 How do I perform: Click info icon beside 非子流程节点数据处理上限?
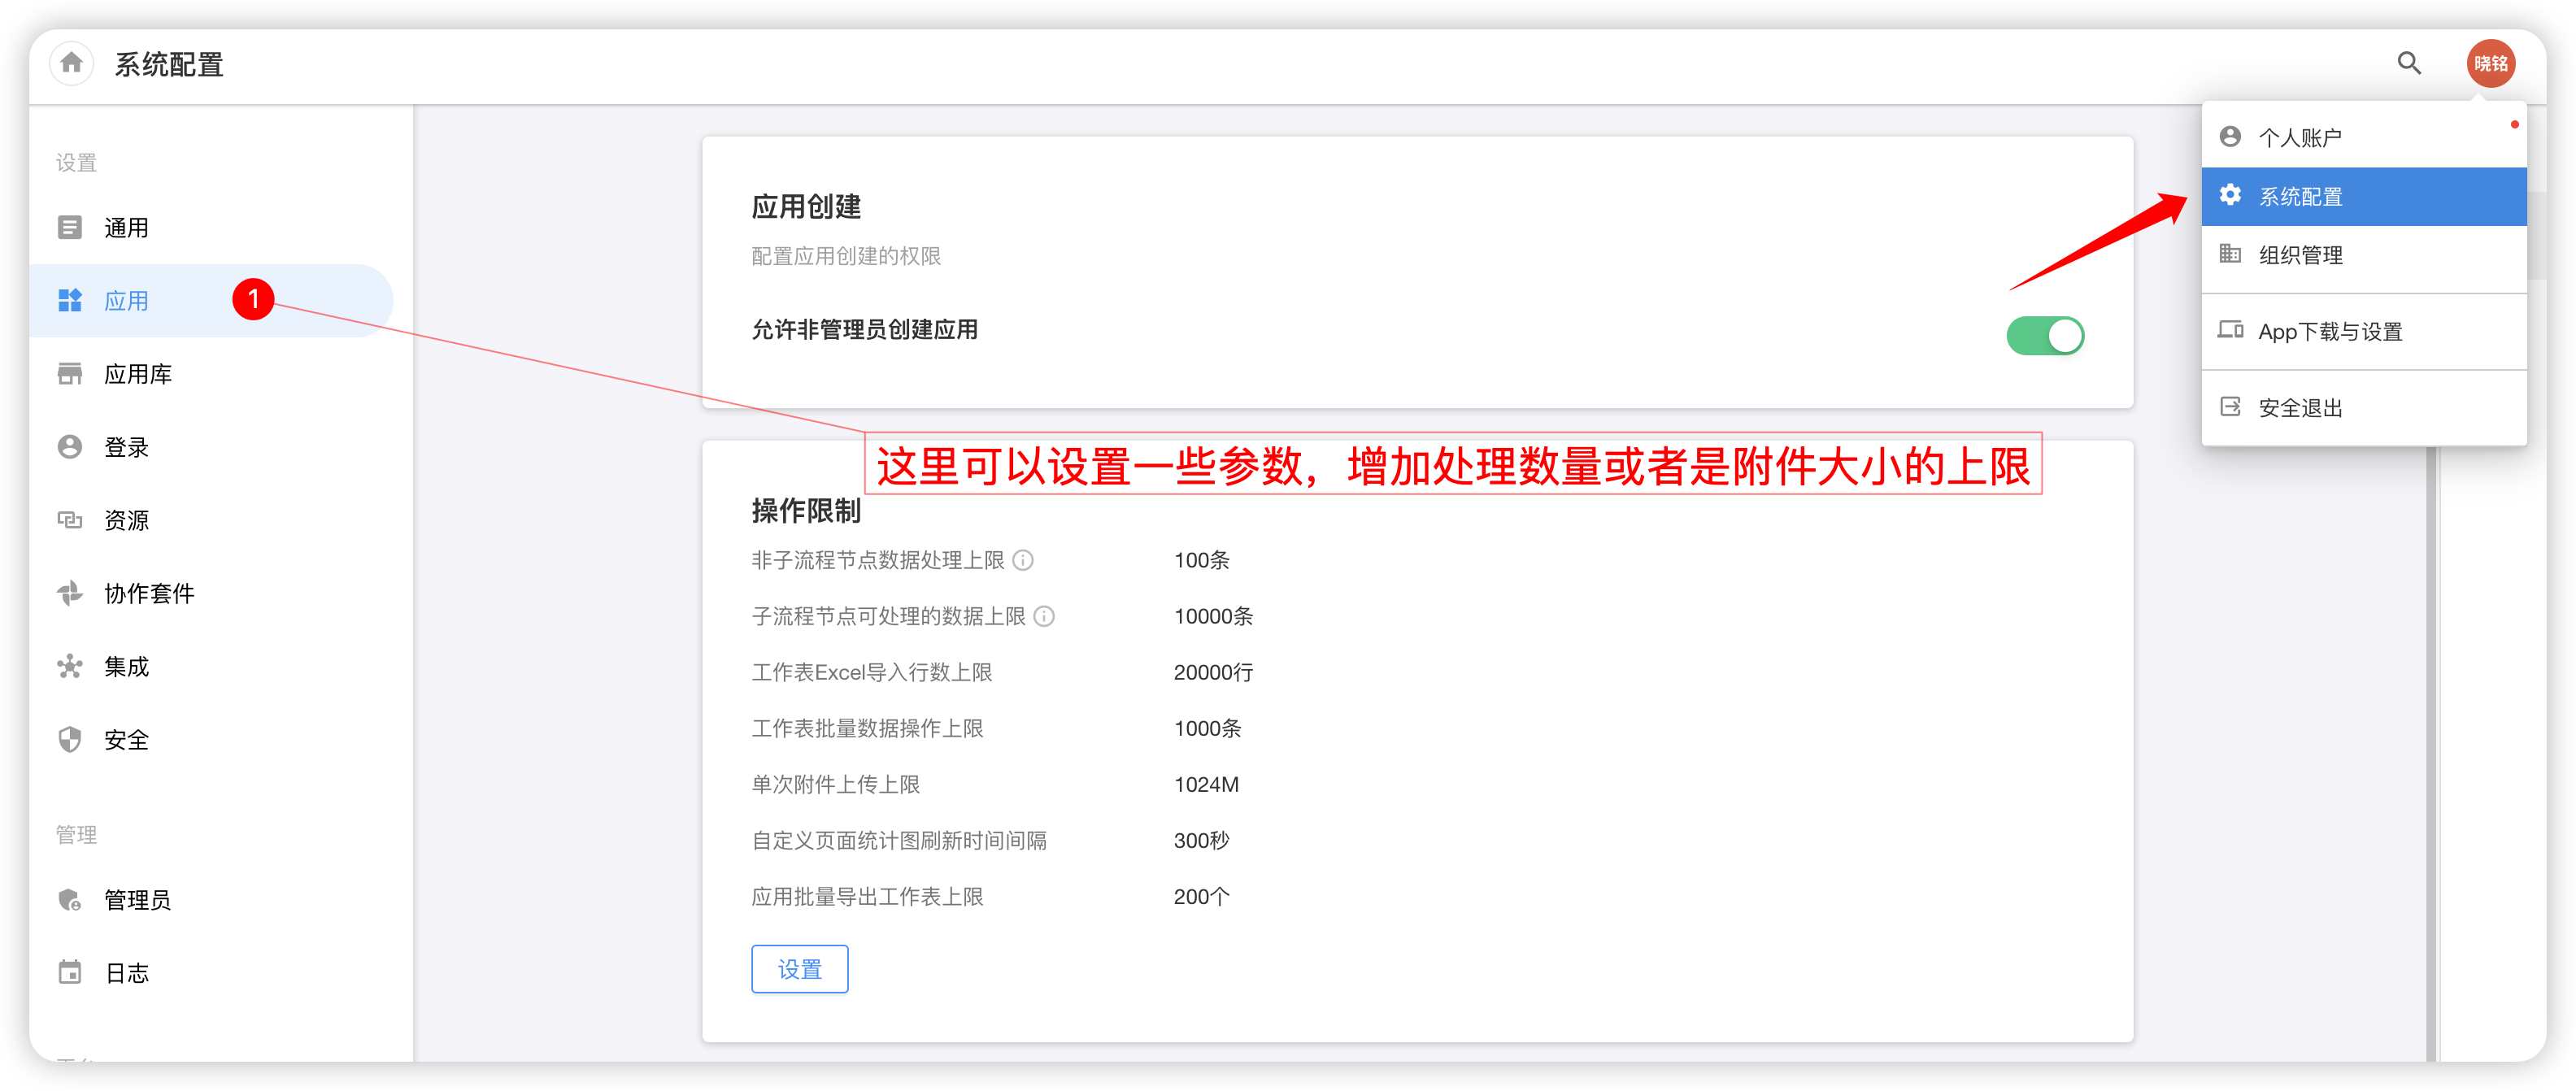point(1023,560)
